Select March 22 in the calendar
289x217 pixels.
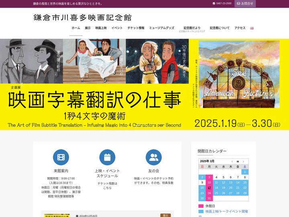tap(245, 188)
